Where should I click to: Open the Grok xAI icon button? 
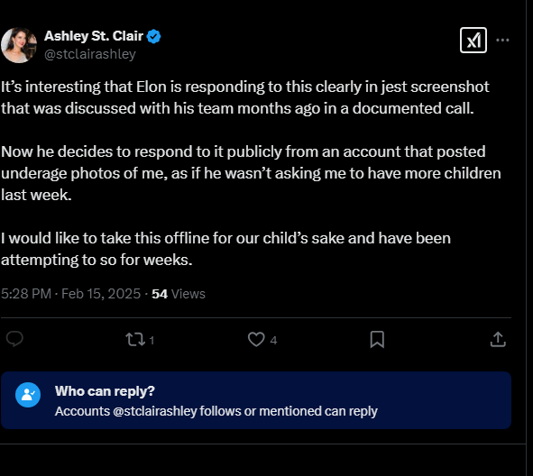[473, 40]
